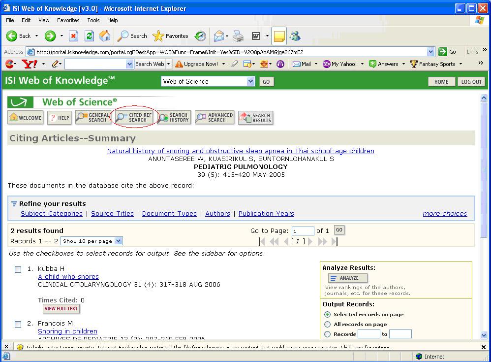Image resolution: width=491 pixels, height=362 pixels.
Task: Stop page loading with the red X icon
Action: [x=73, y=36]
